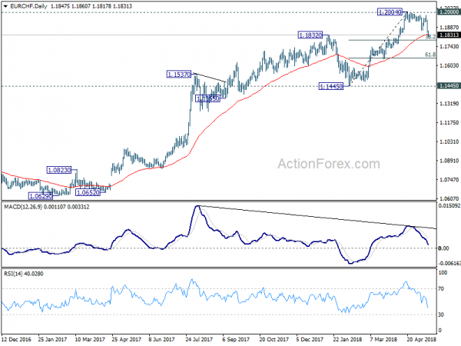Click the RSI(14) 40.0280 indicator label
The width and height of the screenshot is (461, 346).
point(24,274)
